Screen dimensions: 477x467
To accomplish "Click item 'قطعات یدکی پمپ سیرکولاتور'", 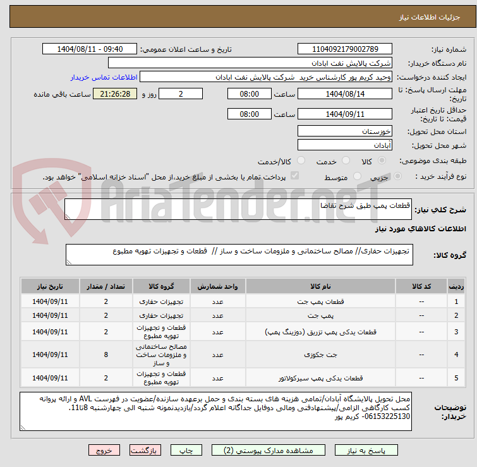I will 320,378.
